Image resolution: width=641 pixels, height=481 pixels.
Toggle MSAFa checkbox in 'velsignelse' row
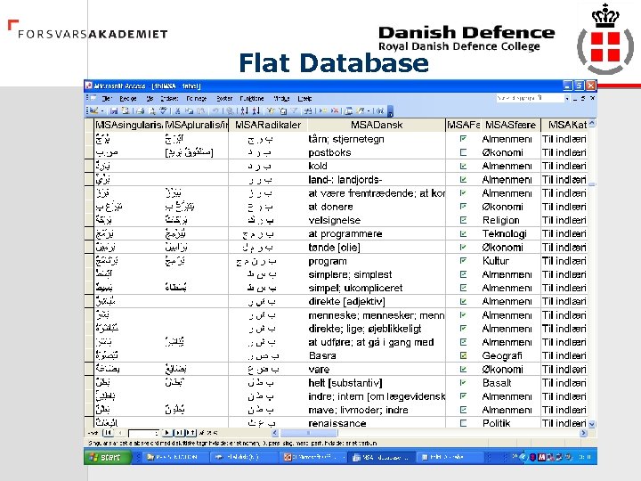click(463, 220)
